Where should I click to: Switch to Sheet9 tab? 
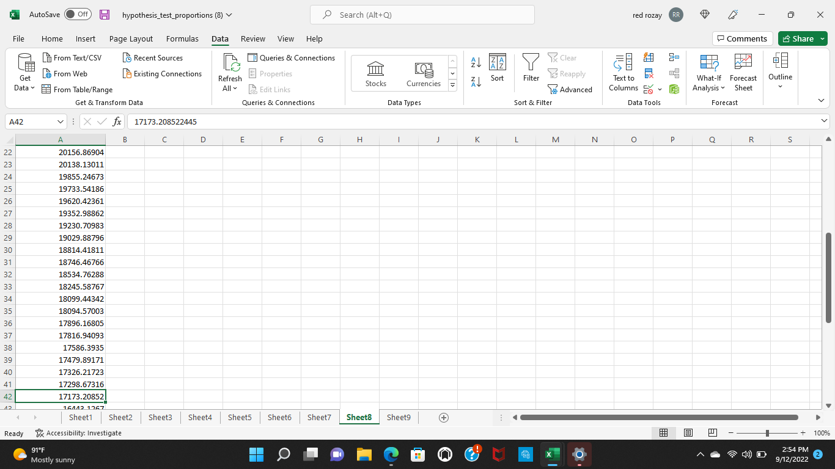(399, 417)
